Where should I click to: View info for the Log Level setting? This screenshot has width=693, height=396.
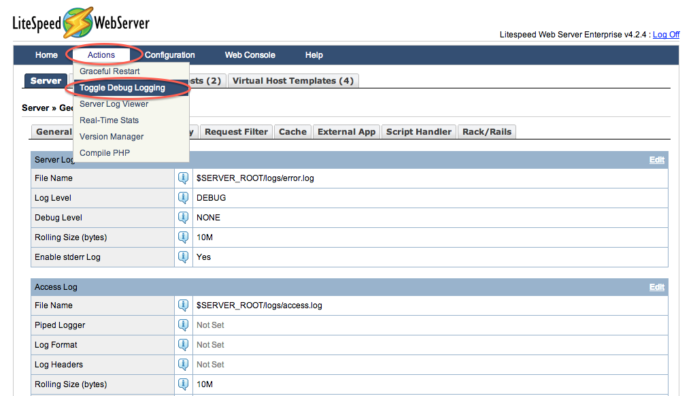[183, 197]
